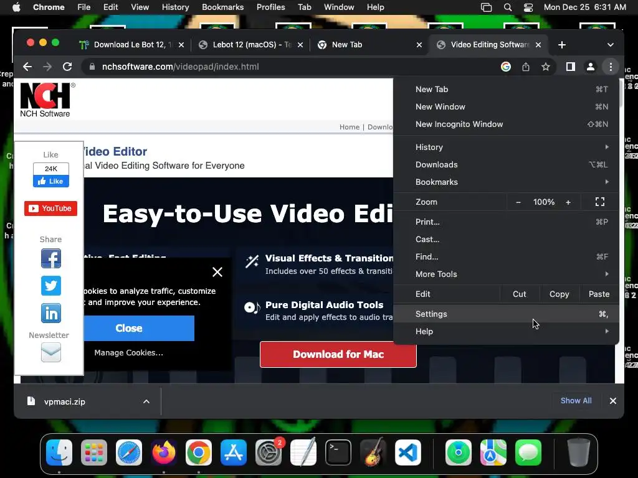Screen dimensions: 638x478
Task: Click the three-dot Chrome menu button
Action: pyautogui.click(x=611, y=67)
